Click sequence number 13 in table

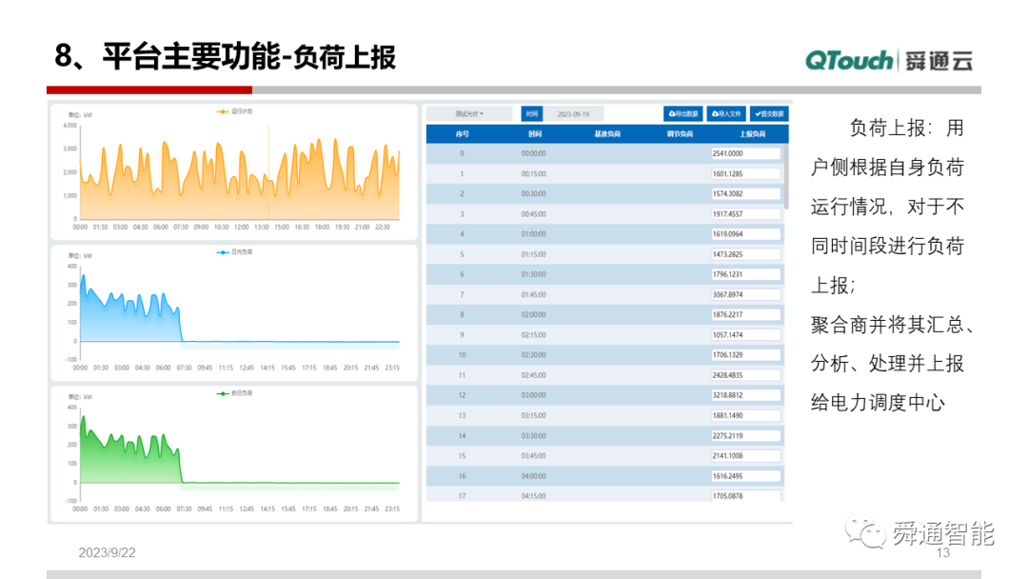(x=463, y=416)
